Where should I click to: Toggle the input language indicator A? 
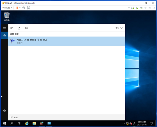coord(134,123)
